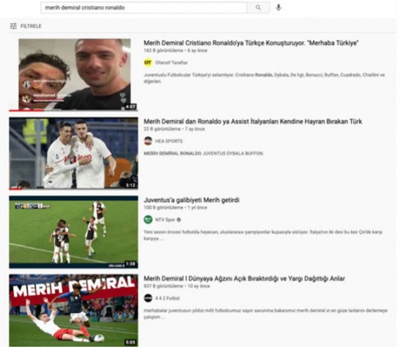
Task: Activate voice search microphone icon
Action: coord(279,8)
